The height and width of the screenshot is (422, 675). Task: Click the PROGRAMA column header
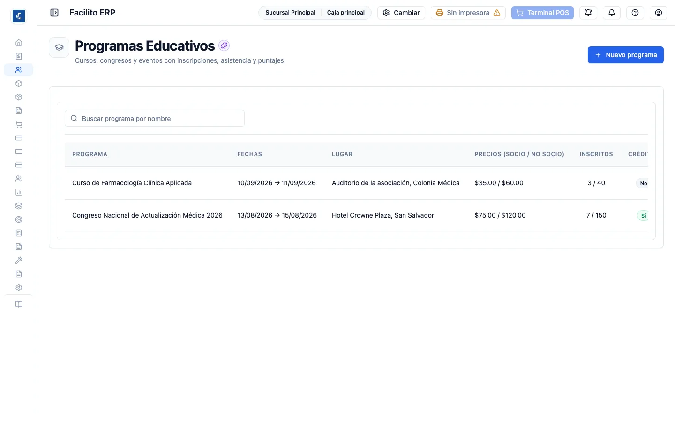pos(90,154)
